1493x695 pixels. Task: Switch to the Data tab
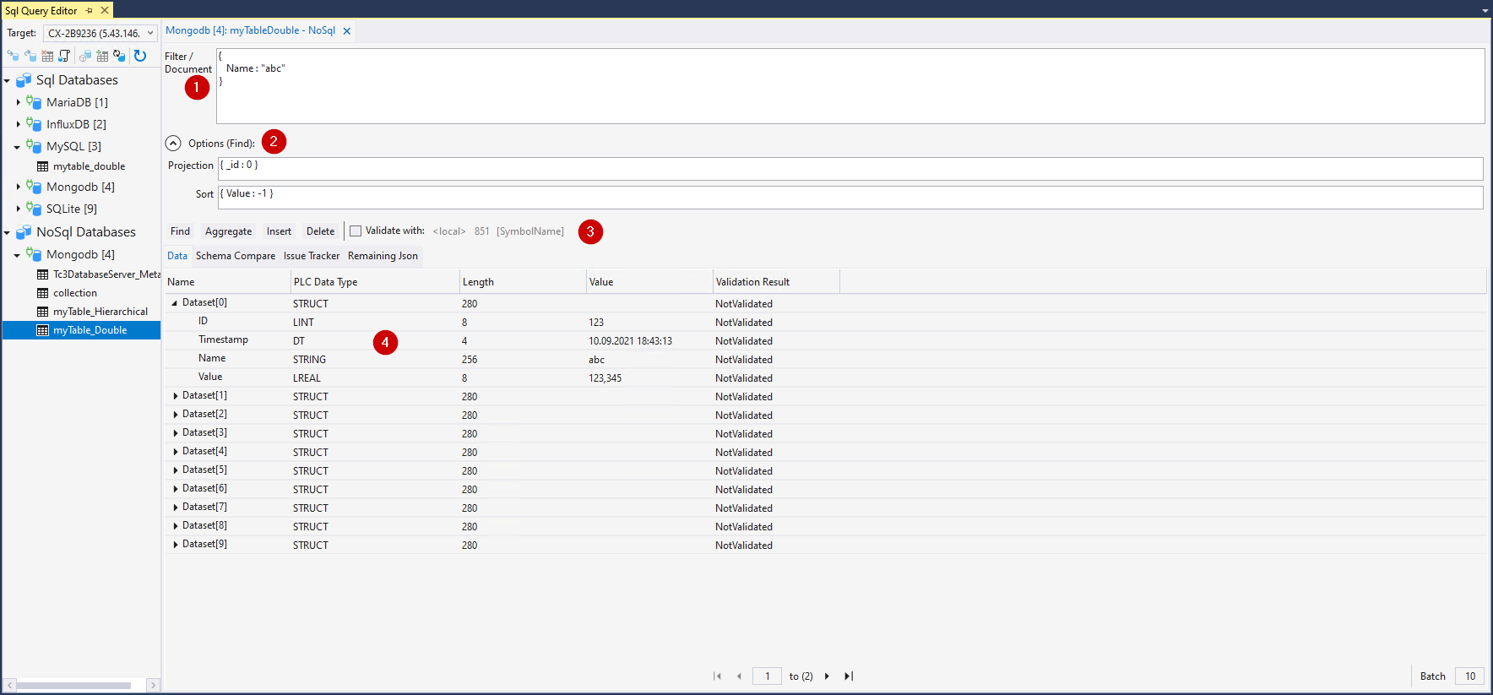coord(177,256)
